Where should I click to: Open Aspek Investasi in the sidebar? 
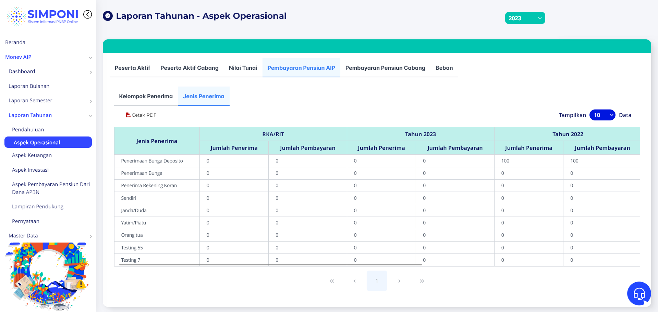tap(31, 170)
